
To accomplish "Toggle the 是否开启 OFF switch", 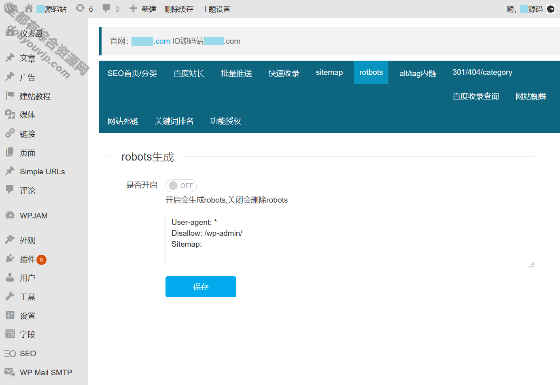I will tap(181, 186).
